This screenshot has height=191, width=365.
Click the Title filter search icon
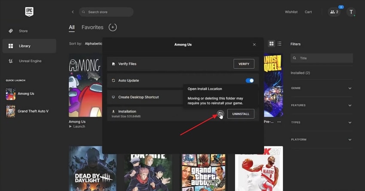(295, 58)
